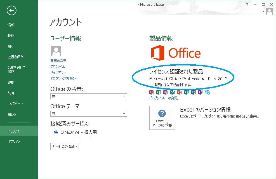The width and height of the screenshot is (276, 179).
Task: Click the Excel のバージョン情報 heading text
Action: point(206,110)
